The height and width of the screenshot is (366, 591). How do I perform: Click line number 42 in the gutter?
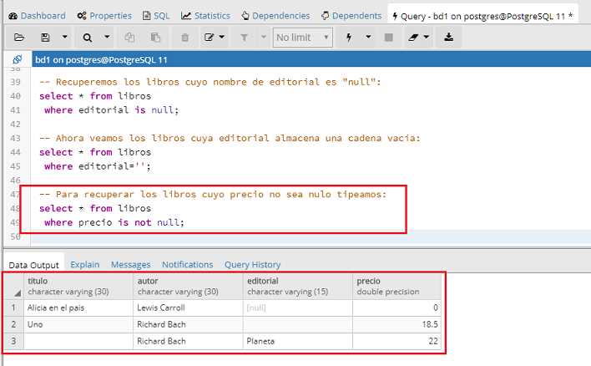[16, 125]
